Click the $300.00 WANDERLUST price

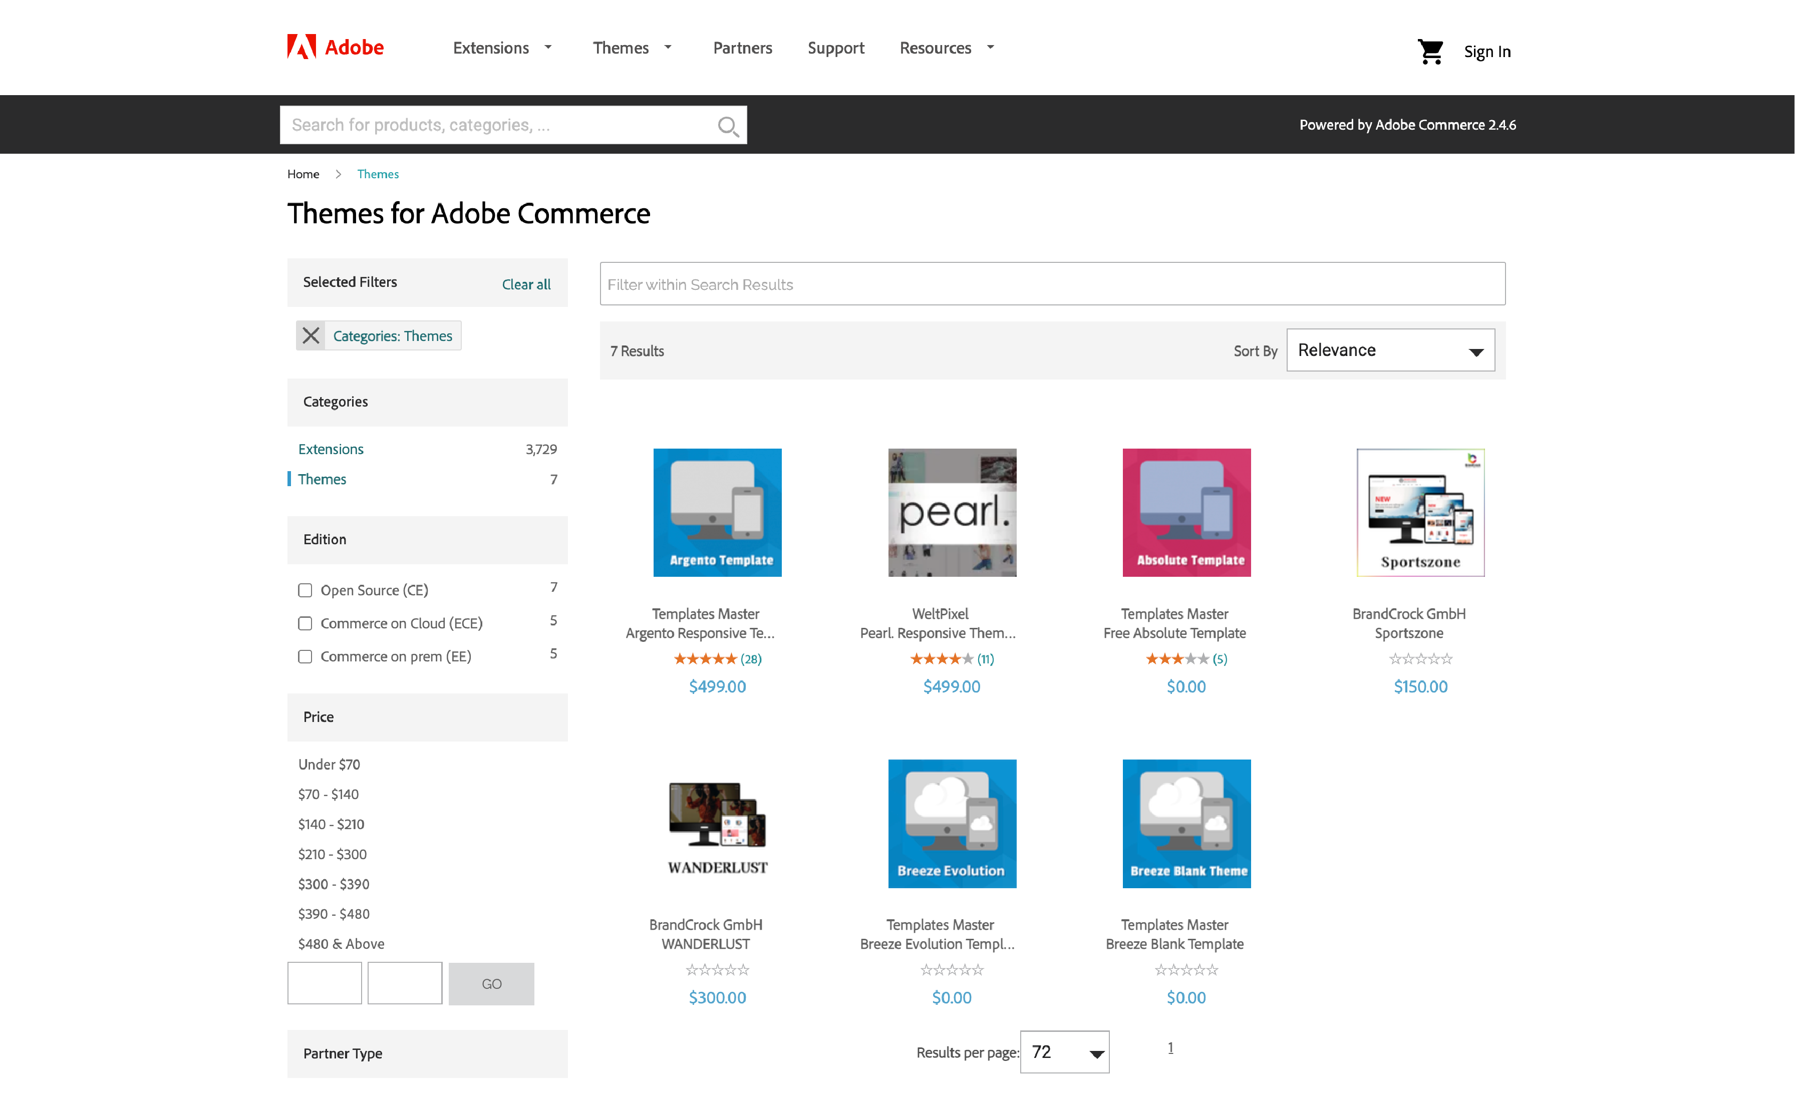pyautogui.click(x=717, y=998)
